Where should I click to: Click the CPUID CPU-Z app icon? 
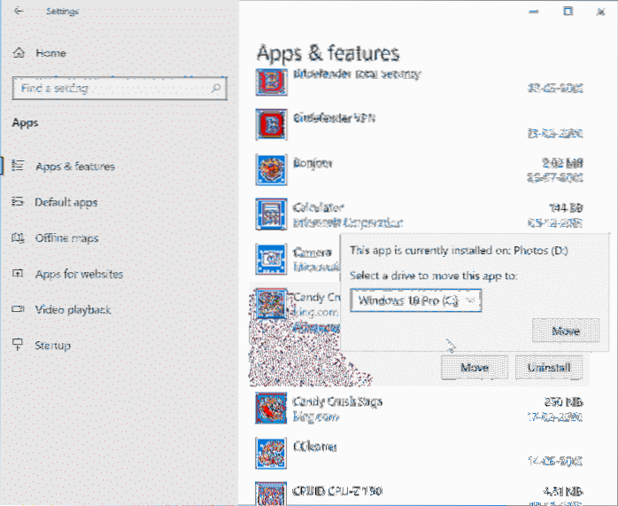269,494
